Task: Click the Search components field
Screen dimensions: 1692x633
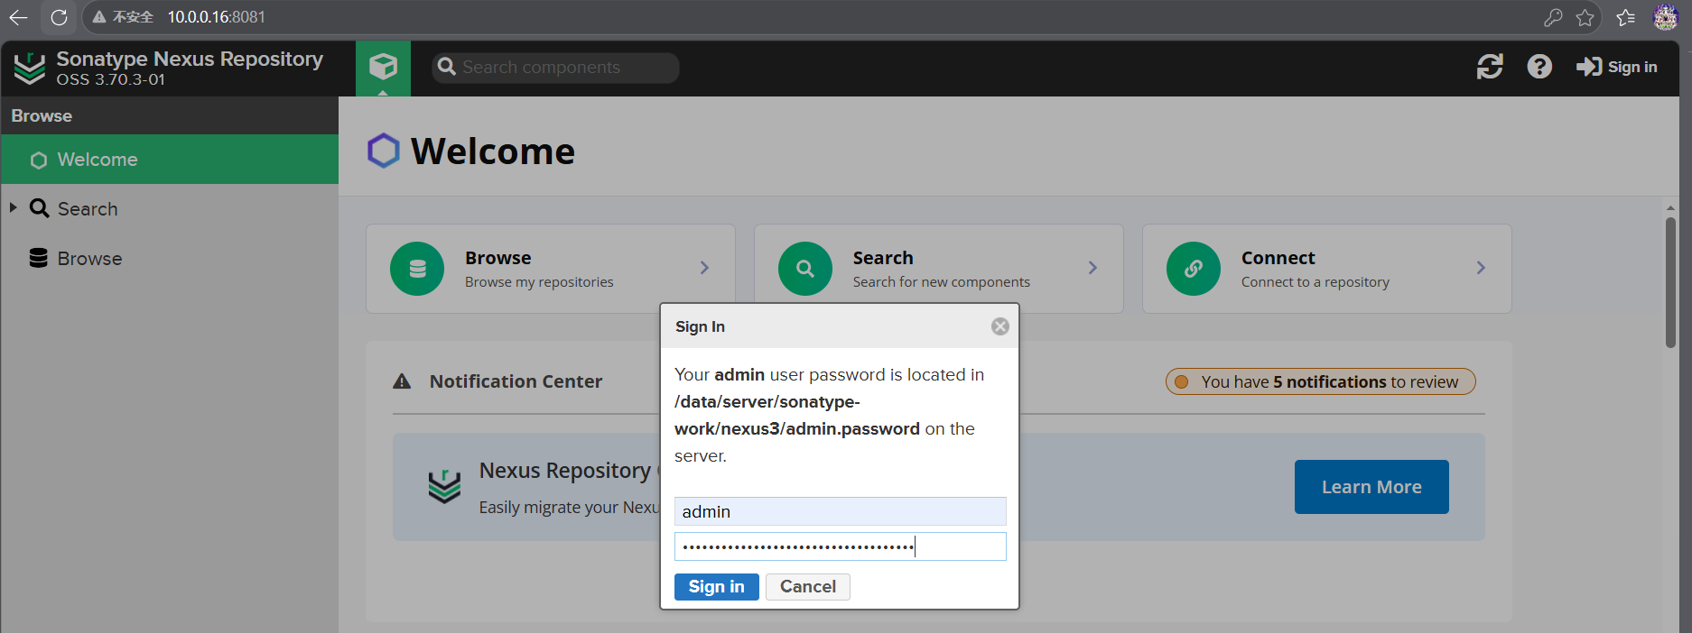Action: pos(555,68)
